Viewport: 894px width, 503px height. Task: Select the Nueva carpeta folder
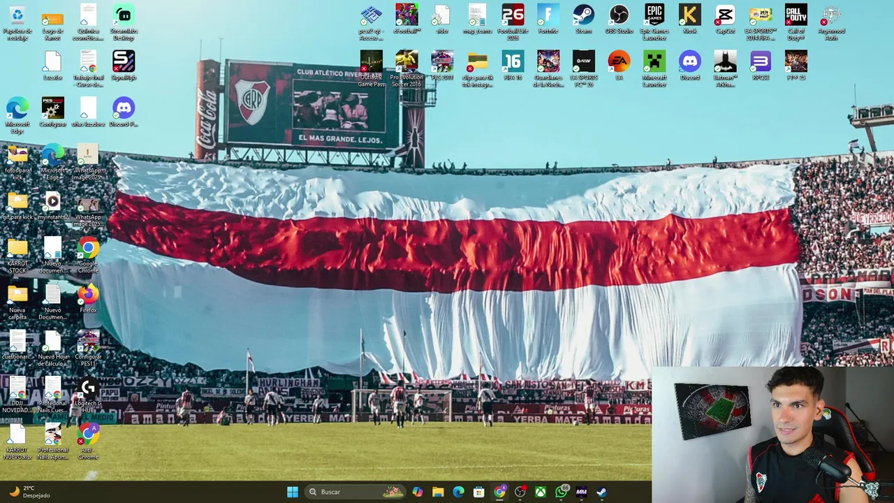tap(17, 302)
